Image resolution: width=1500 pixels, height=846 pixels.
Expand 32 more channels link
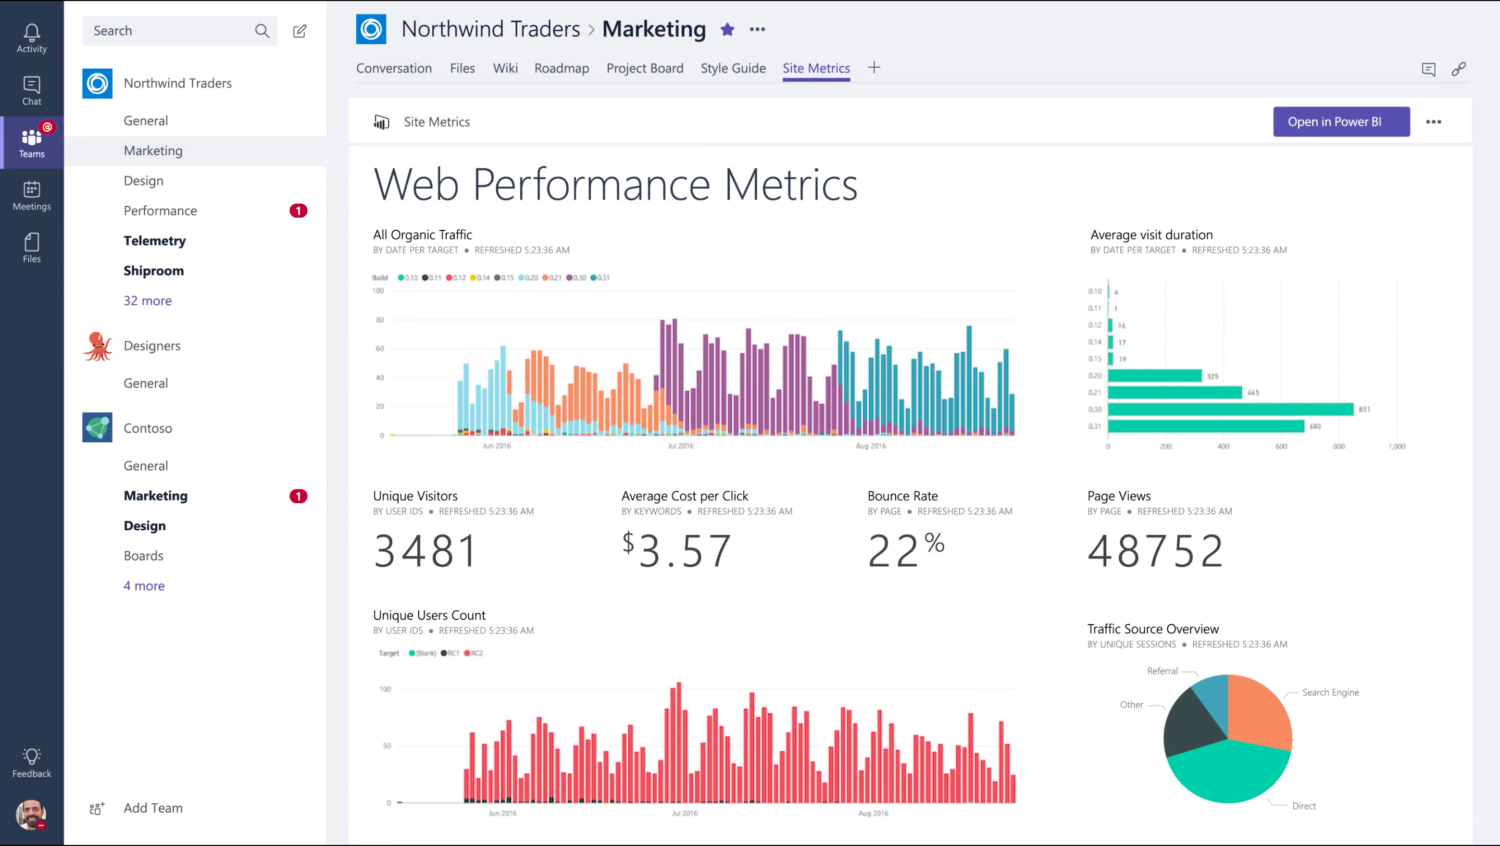[147, 301]
